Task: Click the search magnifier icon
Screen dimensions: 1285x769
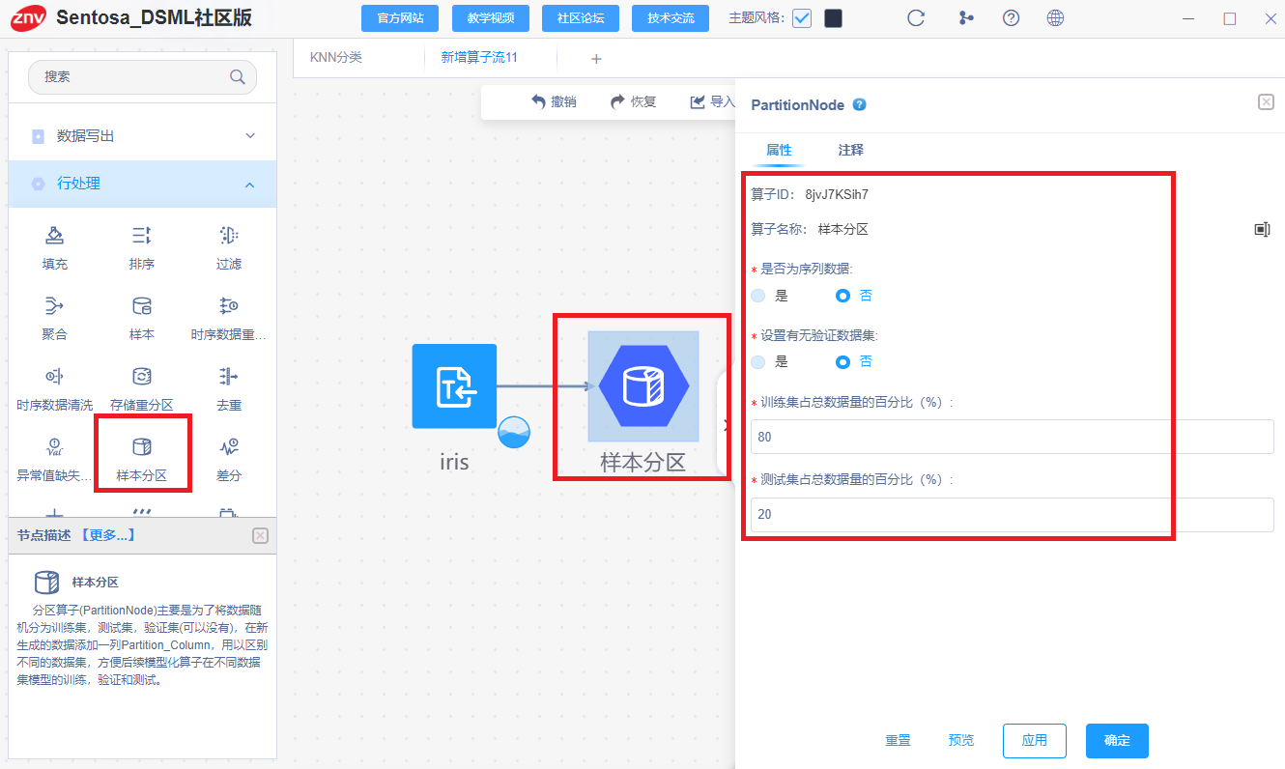Action: coord(237,76)
